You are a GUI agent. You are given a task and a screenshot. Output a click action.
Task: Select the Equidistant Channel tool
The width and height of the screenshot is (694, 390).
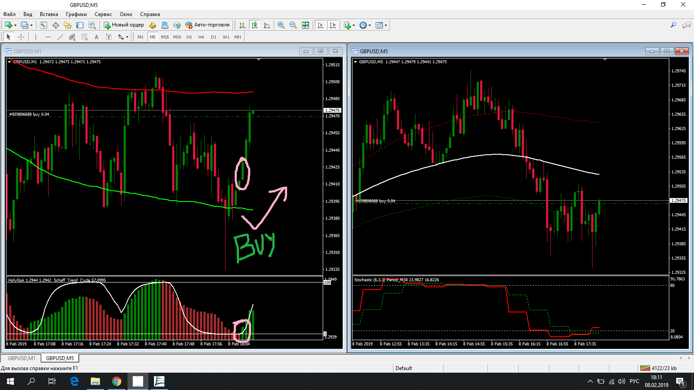(x=72, y=37)
